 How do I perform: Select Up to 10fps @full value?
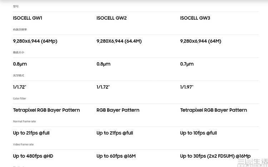(x=198, y=133)
